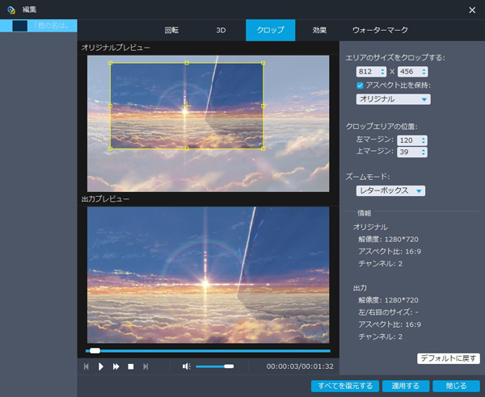This screenshot has height=397, width=485.
Task: Increase 上マージン with up arrow
Action: [x=424, y=150]
